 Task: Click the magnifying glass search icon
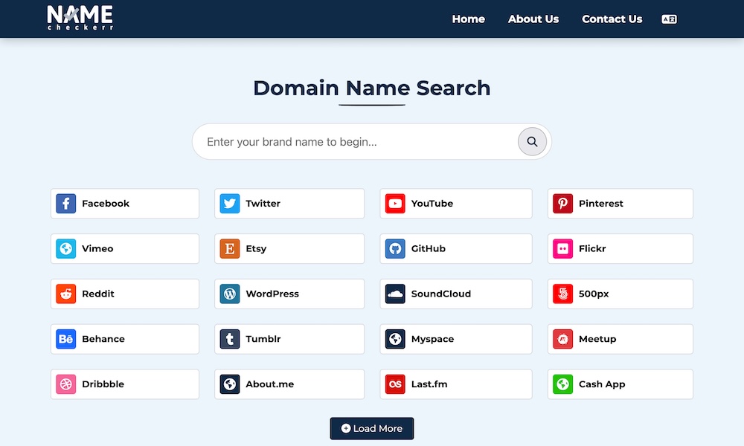pos(532,141)
